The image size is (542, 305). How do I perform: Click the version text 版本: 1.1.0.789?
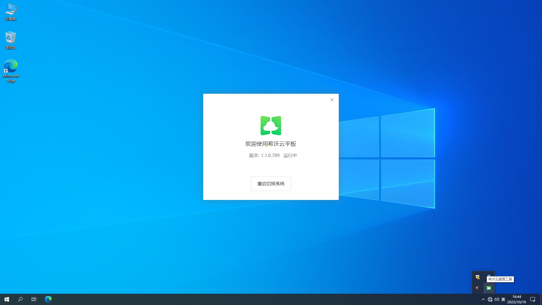pos(264,156)
